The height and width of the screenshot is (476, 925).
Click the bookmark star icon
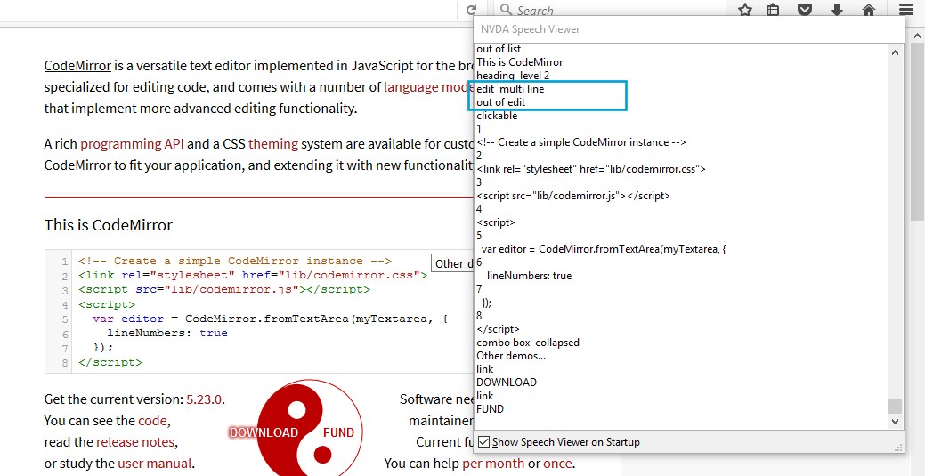click(745, 10)
